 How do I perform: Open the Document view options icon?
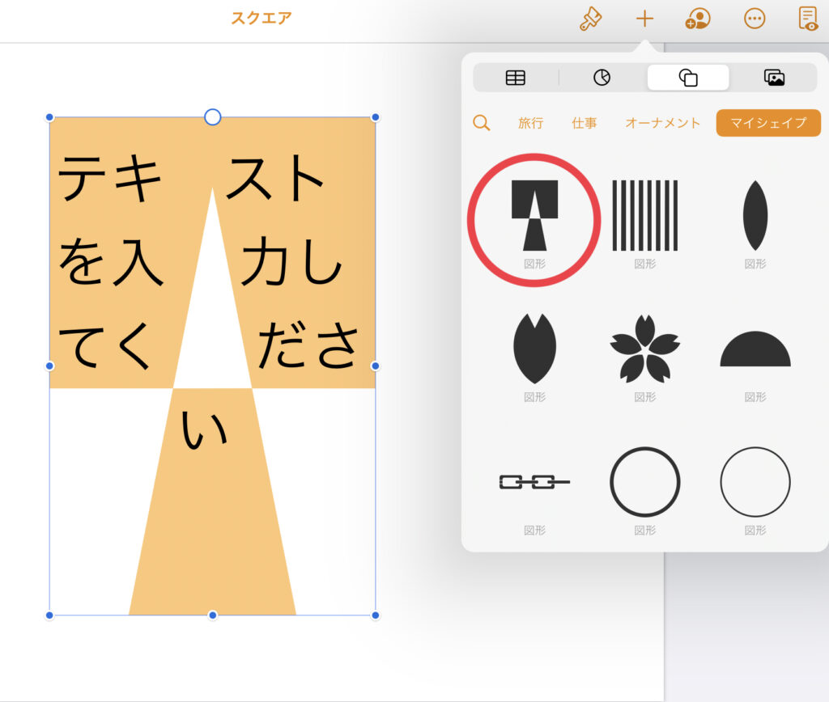(809, 19)
